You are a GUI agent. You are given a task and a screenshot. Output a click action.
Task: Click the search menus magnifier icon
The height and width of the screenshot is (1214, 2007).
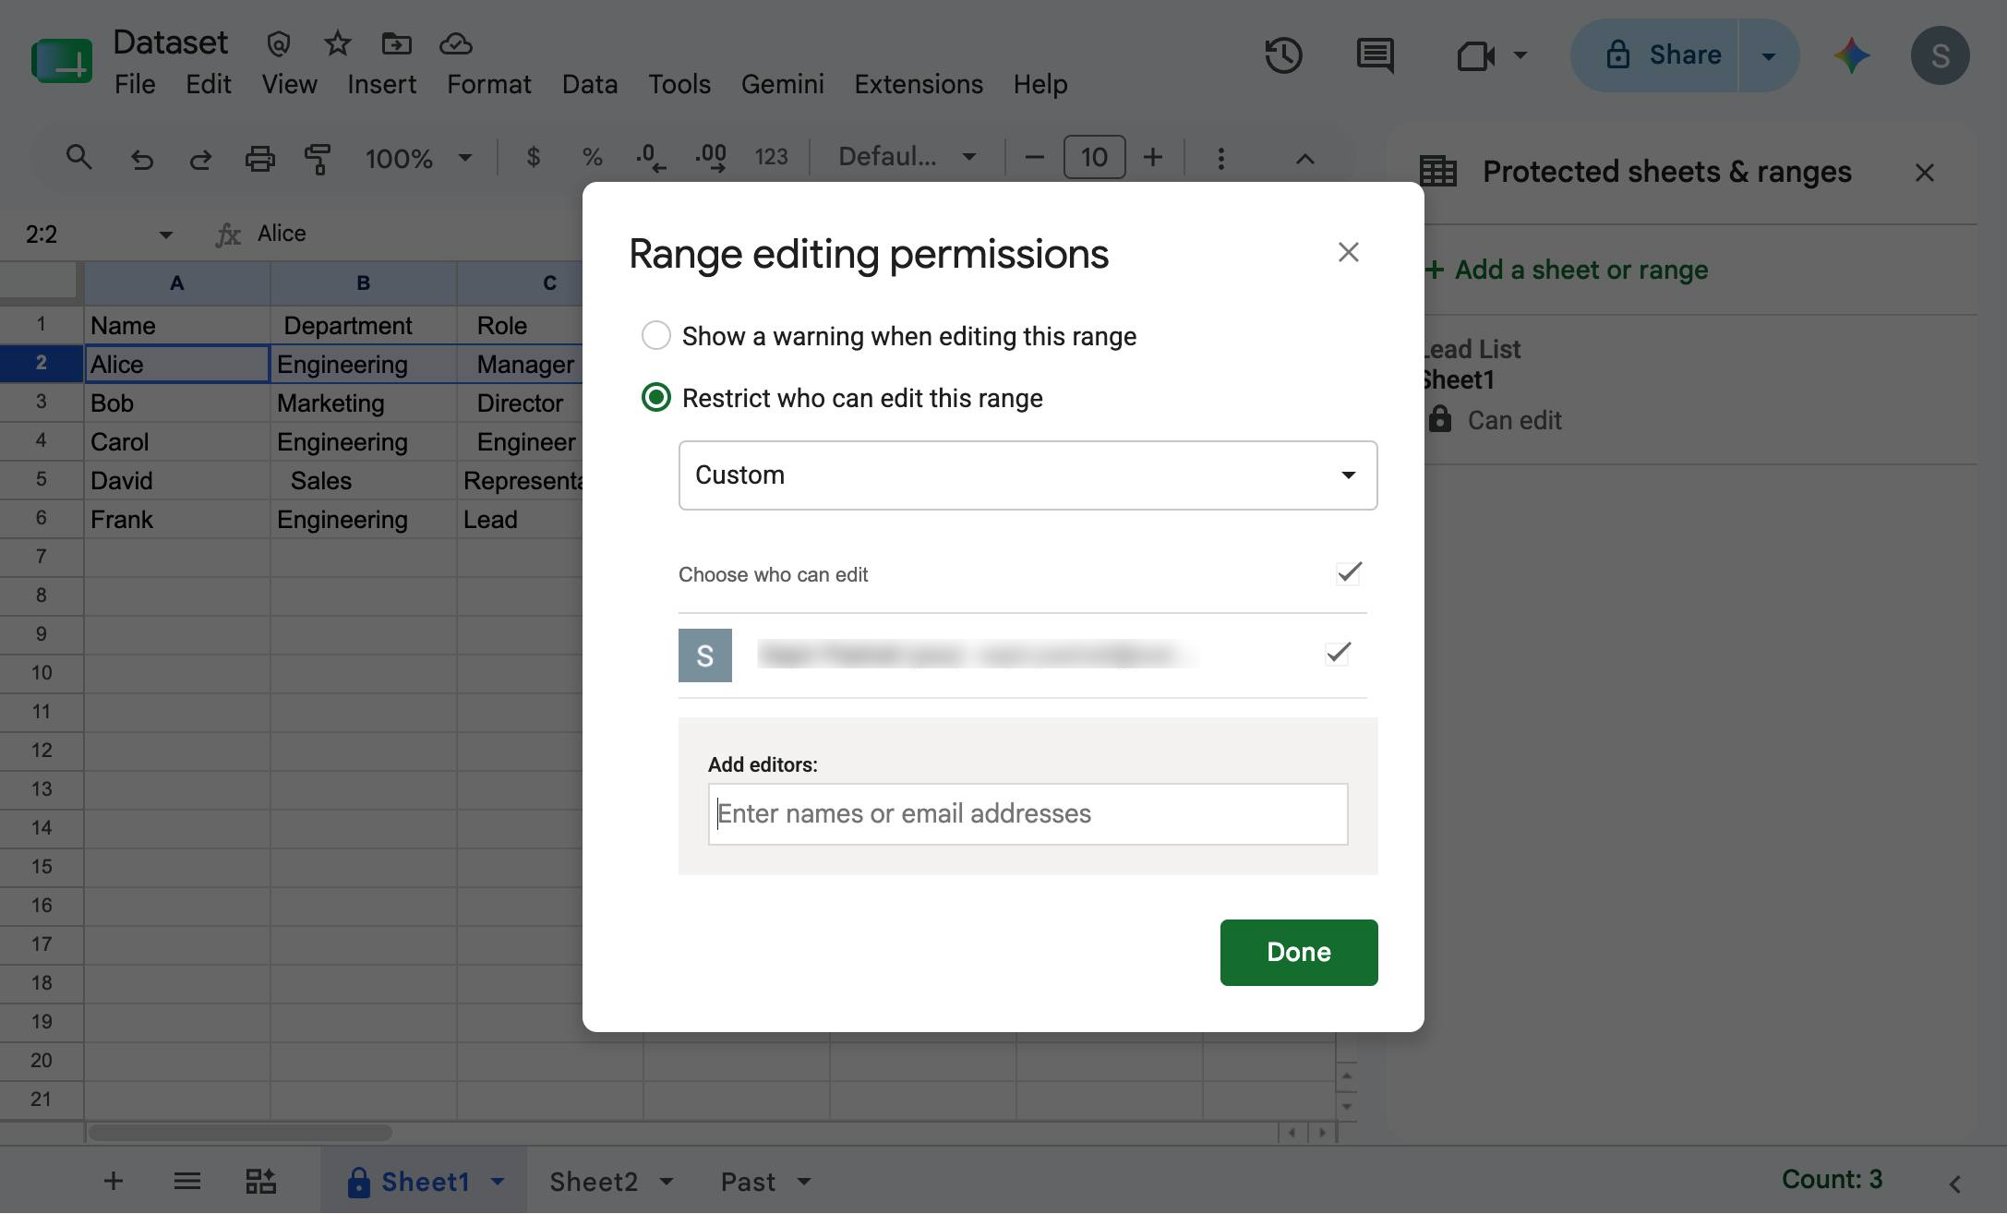79,158
